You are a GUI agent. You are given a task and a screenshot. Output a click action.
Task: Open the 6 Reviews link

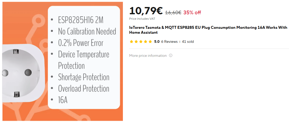pos(169,42)
